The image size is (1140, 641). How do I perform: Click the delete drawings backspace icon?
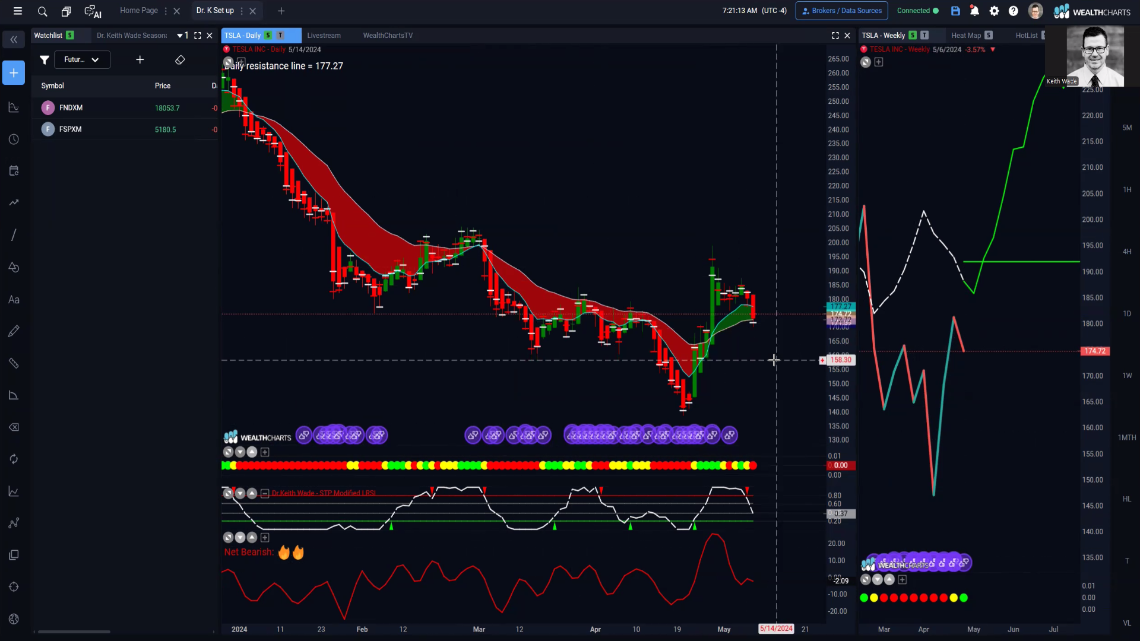tap(14, 427)
